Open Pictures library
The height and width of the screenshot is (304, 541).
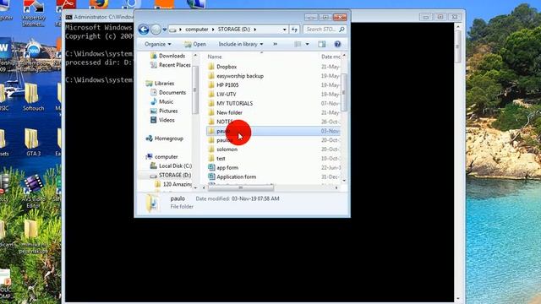point(164,111)
